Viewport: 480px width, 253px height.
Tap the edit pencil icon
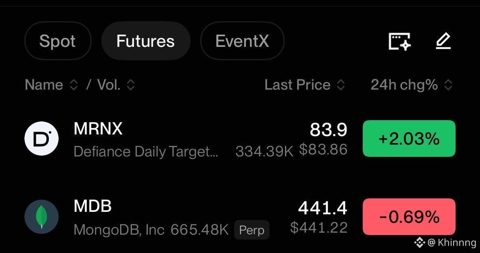pyautogui.click(x=443, y=41)
